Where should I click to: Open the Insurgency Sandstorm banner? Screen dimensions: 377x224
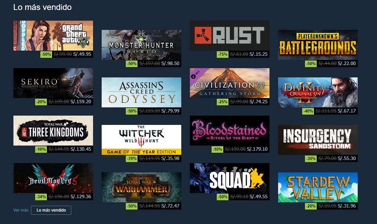coord(318,140)
